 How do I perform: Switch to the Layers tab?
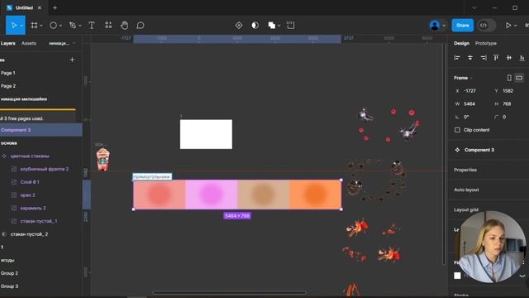click(7, 43)
